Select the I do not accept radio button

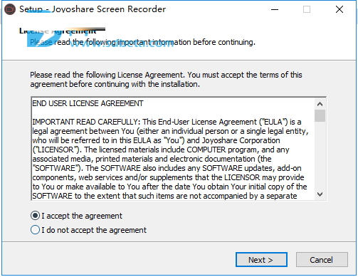tap(35, 230)
